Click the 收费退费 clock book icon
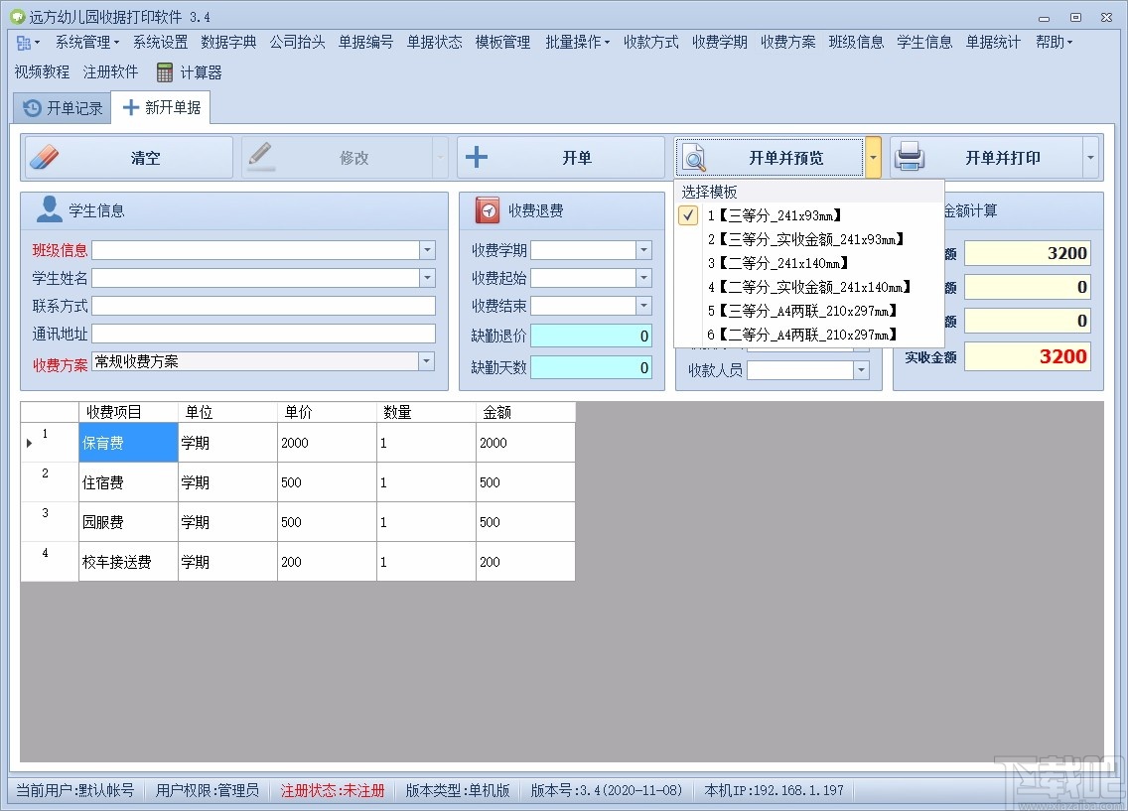The height and width of the screenshot is (811, 1128). pos(488,209)
